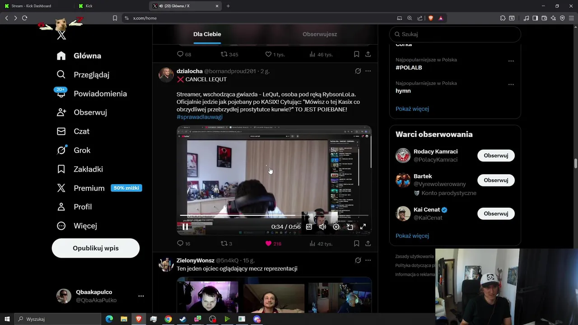Go to Profil page
Screen dimensions: 578x325
pyautogui.click(x=74, y=207)
